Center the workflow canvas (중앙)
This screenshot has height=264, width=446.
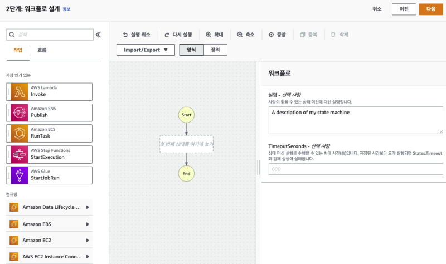[277, 35]
